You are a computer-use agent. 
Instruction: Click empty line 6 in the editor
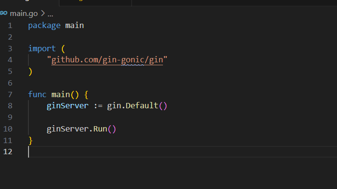click(x=182, y=83)
